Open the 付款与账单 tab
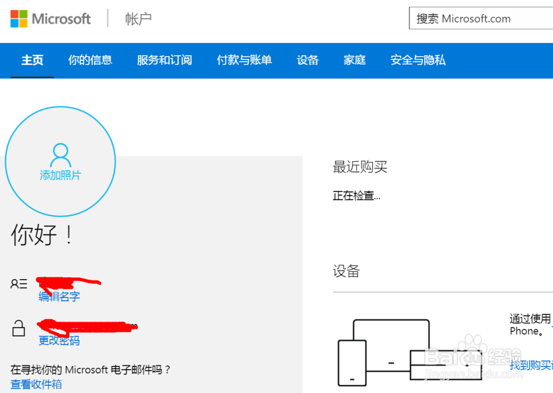 point(244,61)
